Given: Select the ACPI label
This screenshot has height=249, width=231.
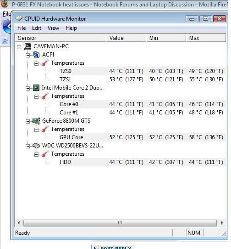Looking at the screenshot, I should click(x=48, y=55).
